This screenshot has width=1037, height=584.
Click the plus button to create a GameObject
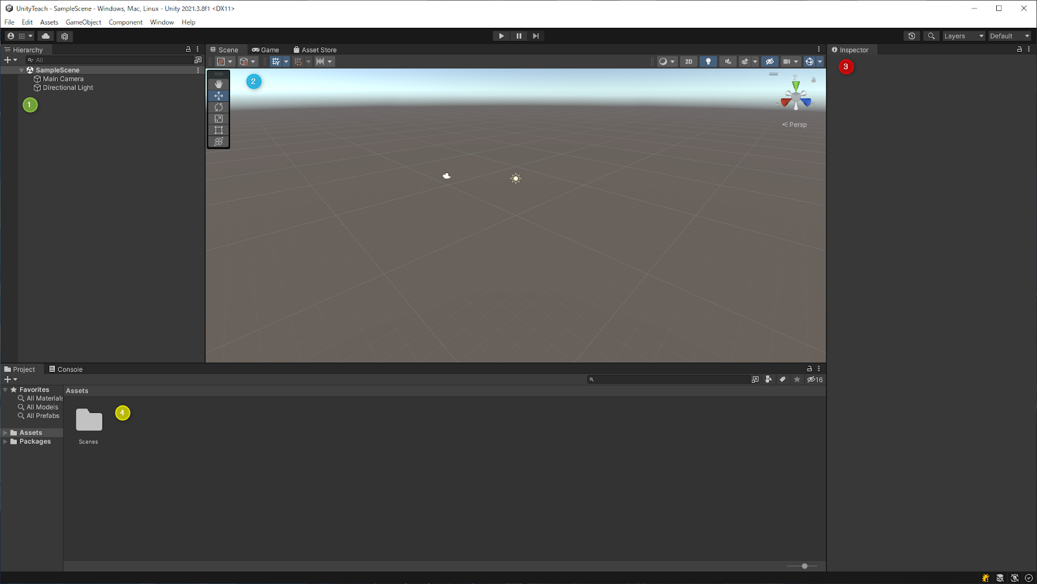click(6, 60)
